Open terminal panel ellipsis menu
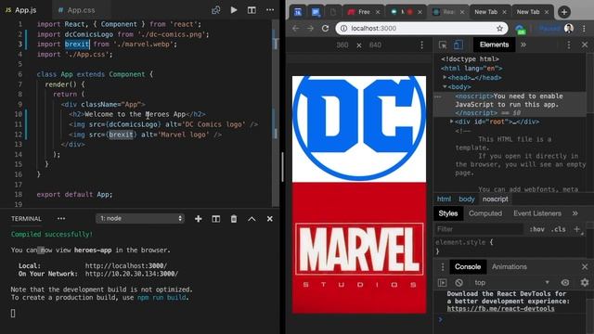Image resolution: width=594 pixels, height=334 pixels. [61, 219]
